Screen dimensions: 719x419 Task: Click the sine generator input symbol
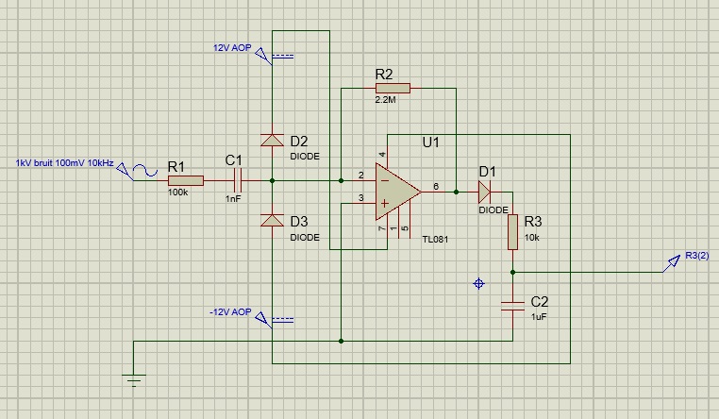click(x=145, y=171)
